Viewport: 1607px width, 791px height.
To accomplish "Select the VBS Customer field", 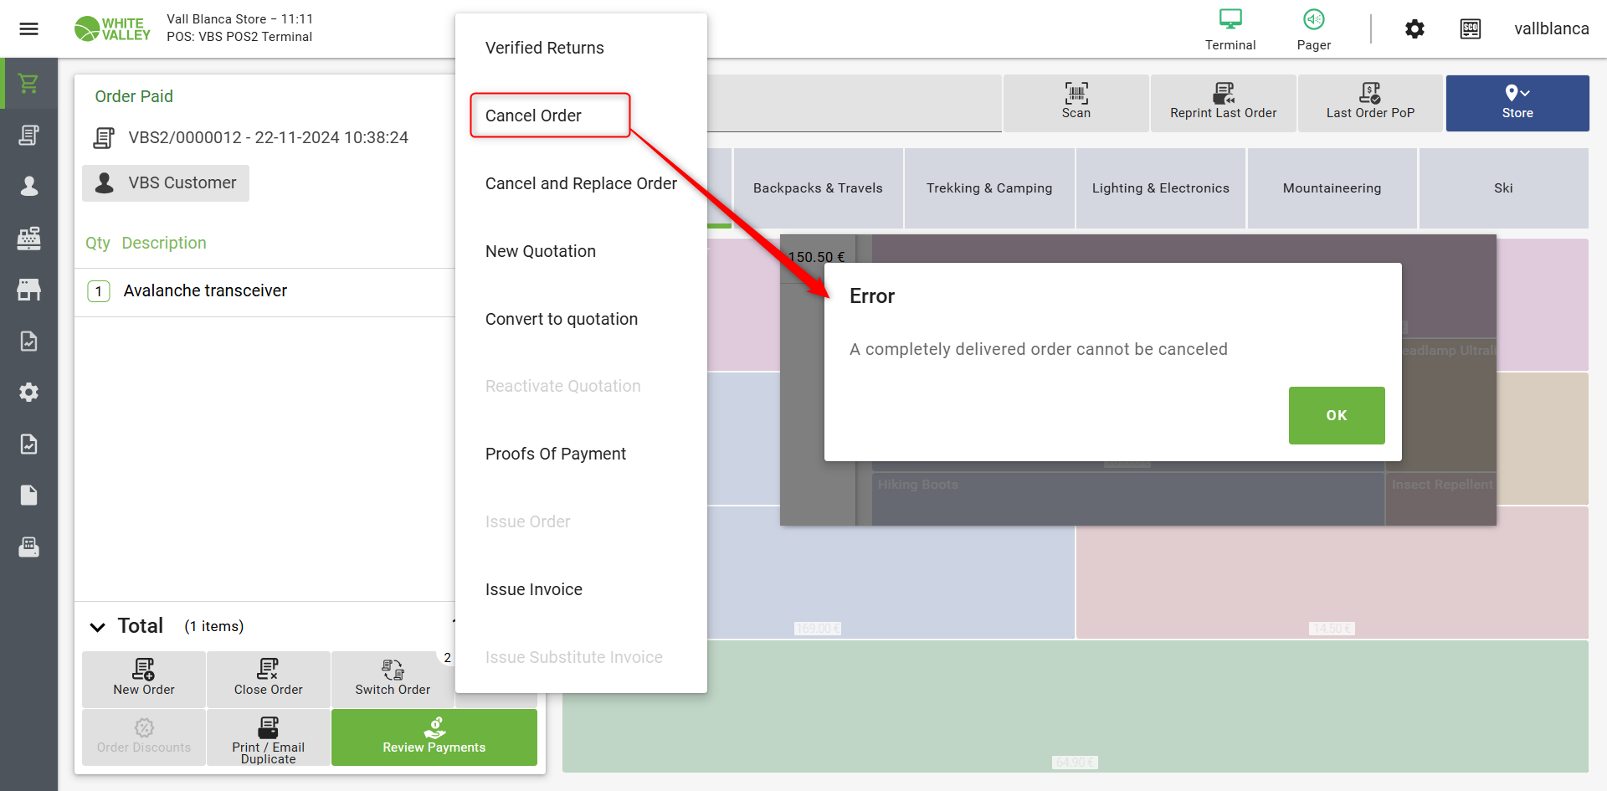I will click(x=166, y=183).
